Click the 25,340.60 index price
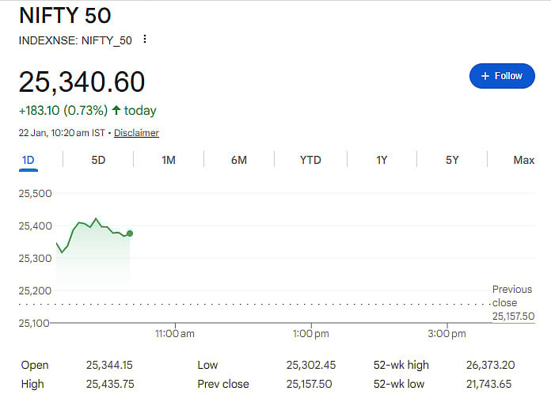The image size is (551, 402). pyautogui.click(x=82, y=82)
